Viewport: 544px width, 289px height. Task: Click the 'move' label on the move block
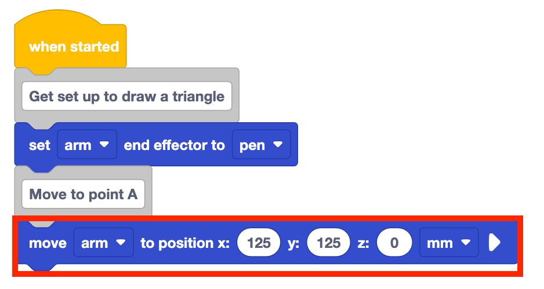pyautogui.click(x=48, y=243)
